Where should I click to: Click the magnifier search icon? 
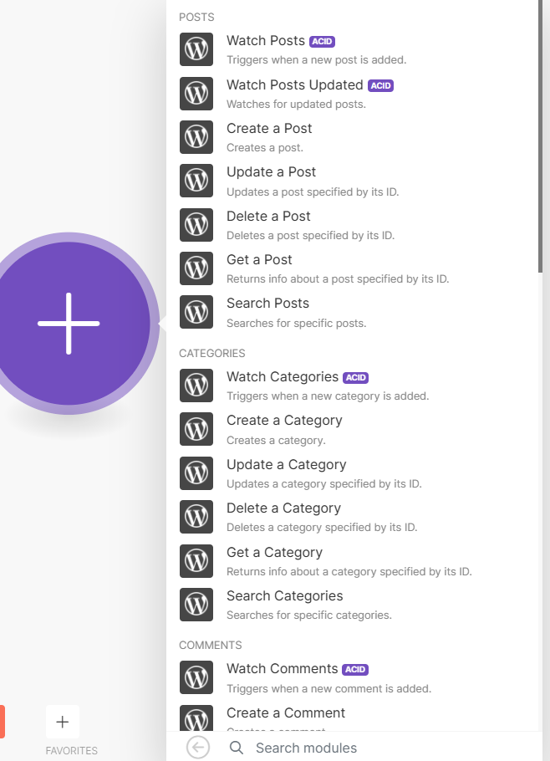click(237, 748)
